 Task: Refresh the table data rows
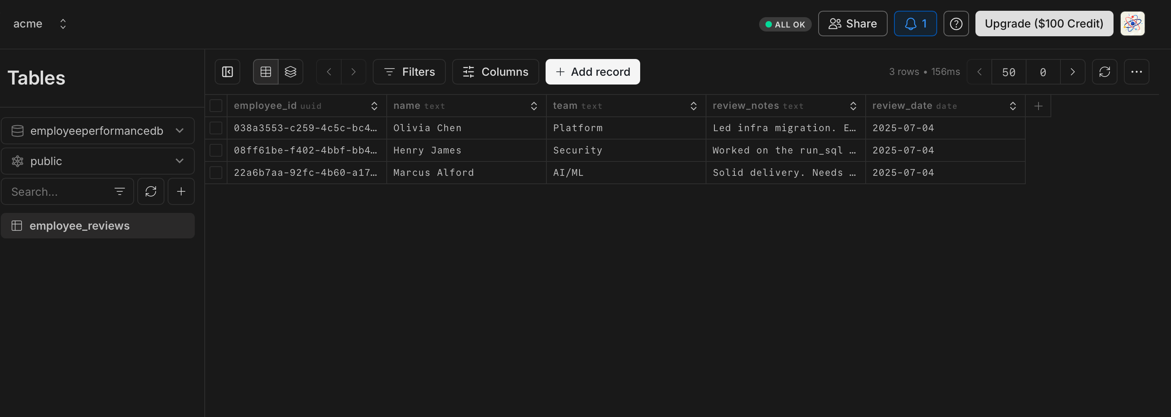click(x=1104, y=72)
